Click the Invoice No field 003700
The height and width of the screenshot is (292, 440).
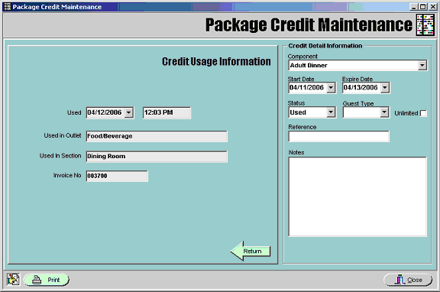117,176
